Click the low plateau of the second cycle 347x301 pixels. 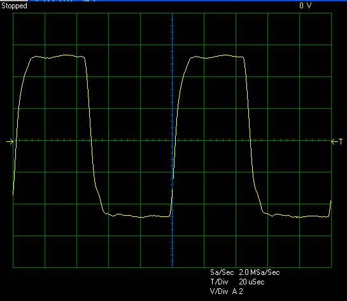[297, 216]
